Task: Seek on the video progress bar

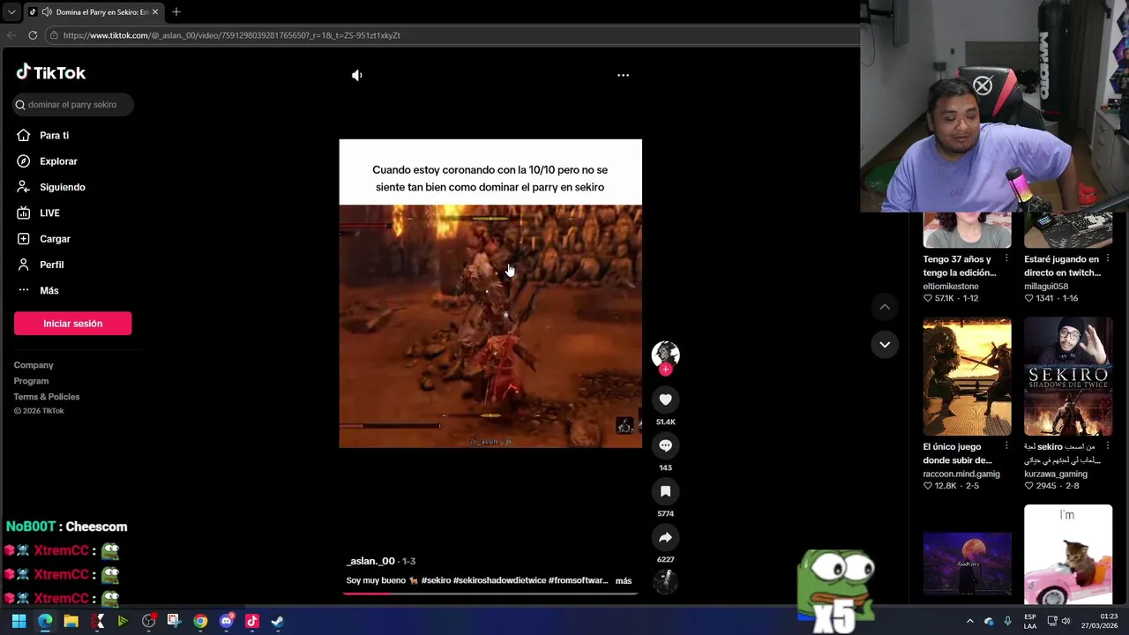Action: pyautogui.click(x=490, y=594)
